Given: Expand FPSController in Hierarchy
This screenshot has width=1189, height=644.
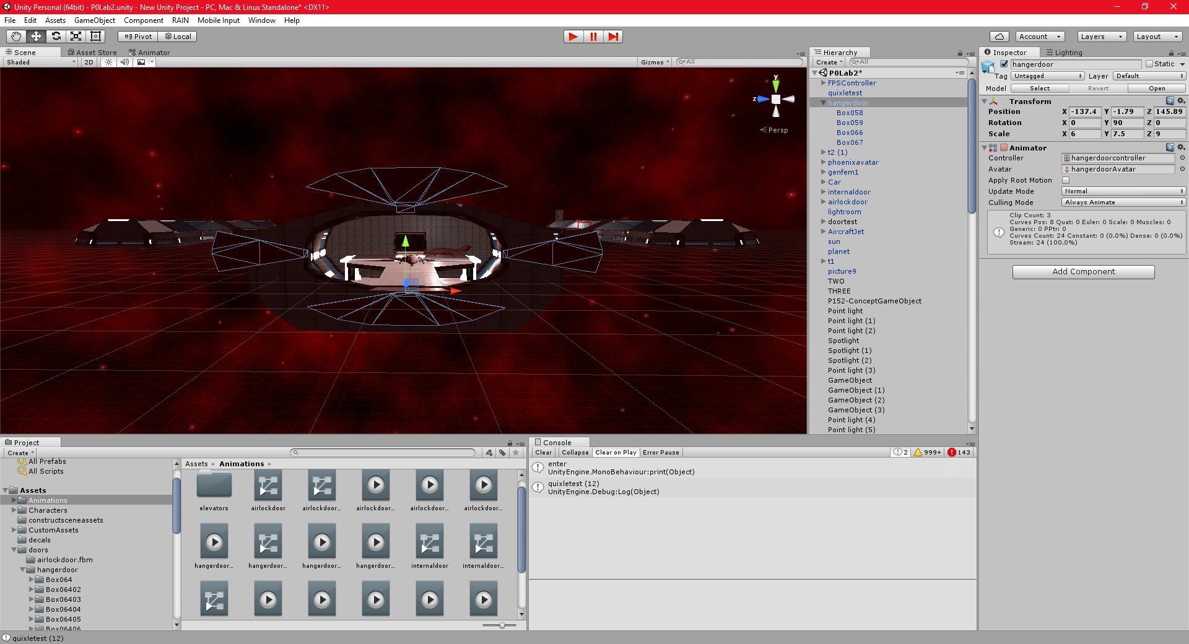Looking at the screenshot, I should coord(823,83).
